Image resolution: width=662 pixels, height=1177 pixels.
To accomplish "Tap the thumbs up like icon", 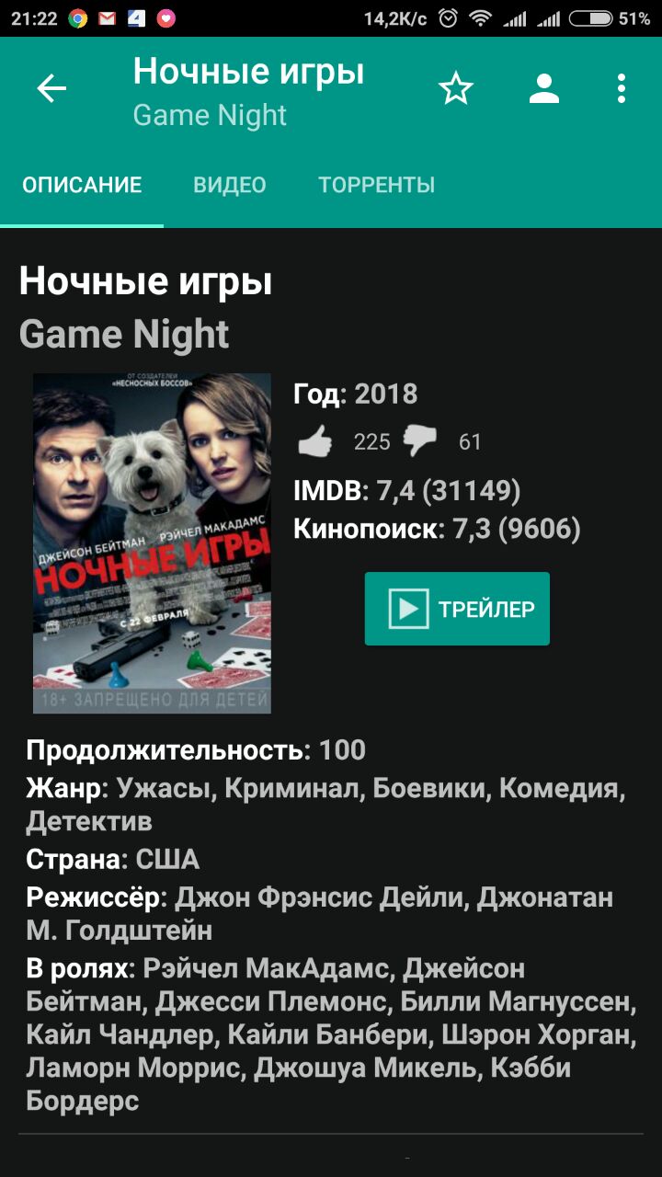I will pos(315,442).
